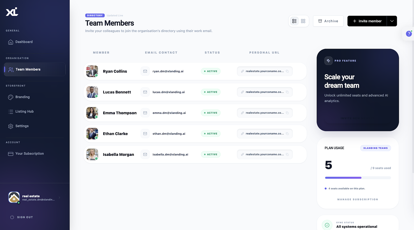Image resolution: width=414 pixels, height=230 pixels.
Task: Open the real estate account profile
Action: (35, 198)
